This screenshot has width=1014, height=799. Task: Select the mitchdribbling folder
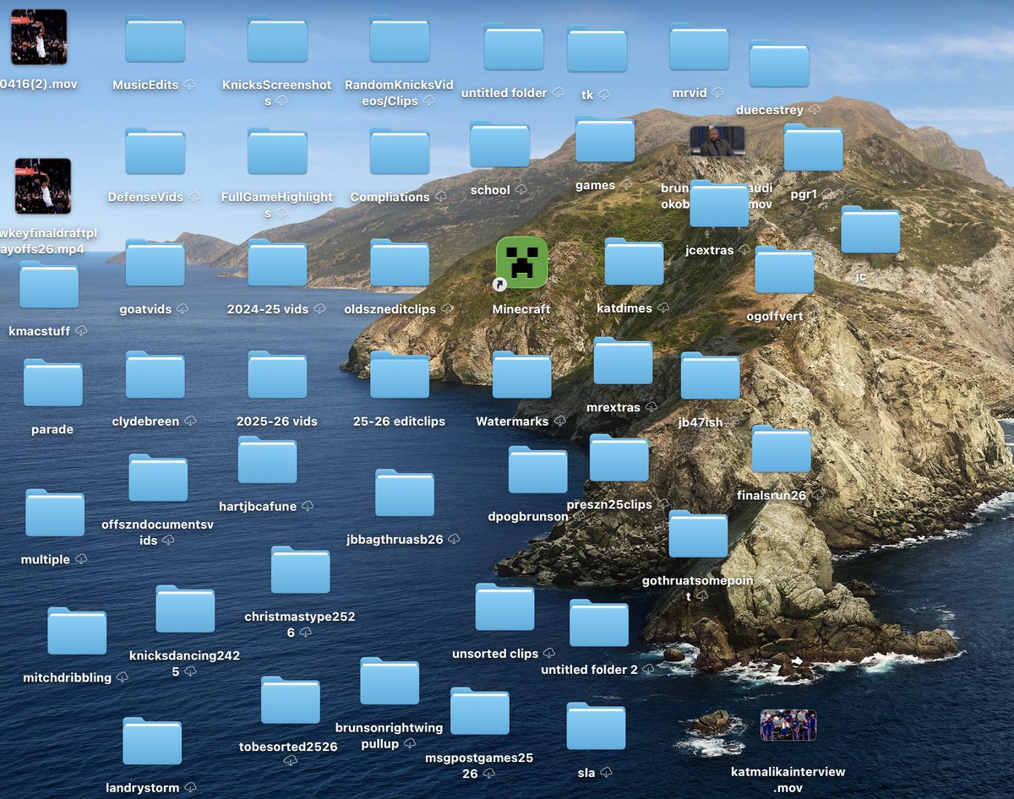tap(77, 632)
